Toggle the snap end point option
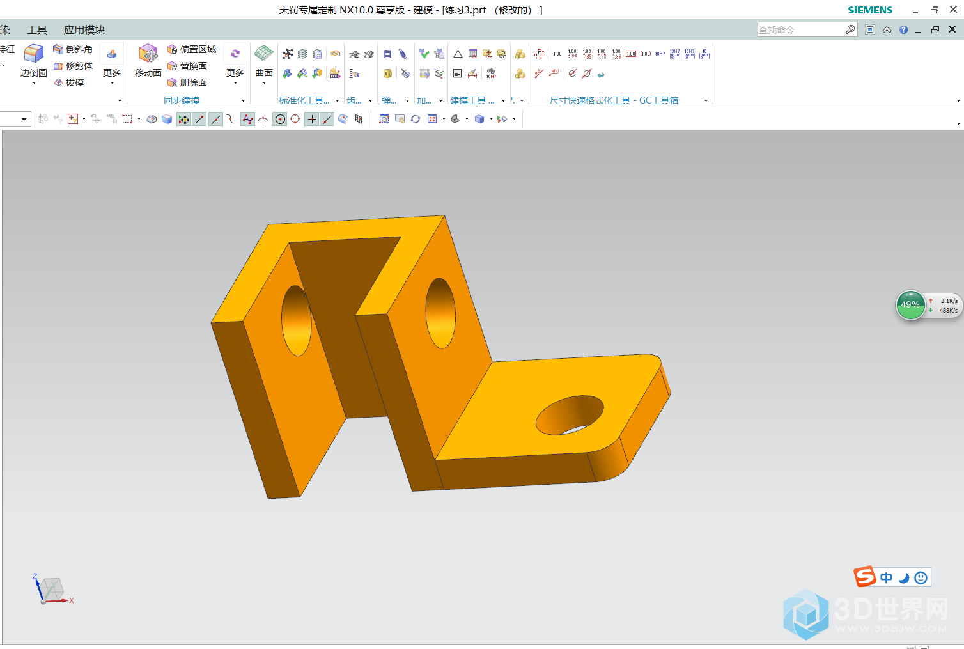The width and height of the screenshot is (964, 649). click(199, 119)
